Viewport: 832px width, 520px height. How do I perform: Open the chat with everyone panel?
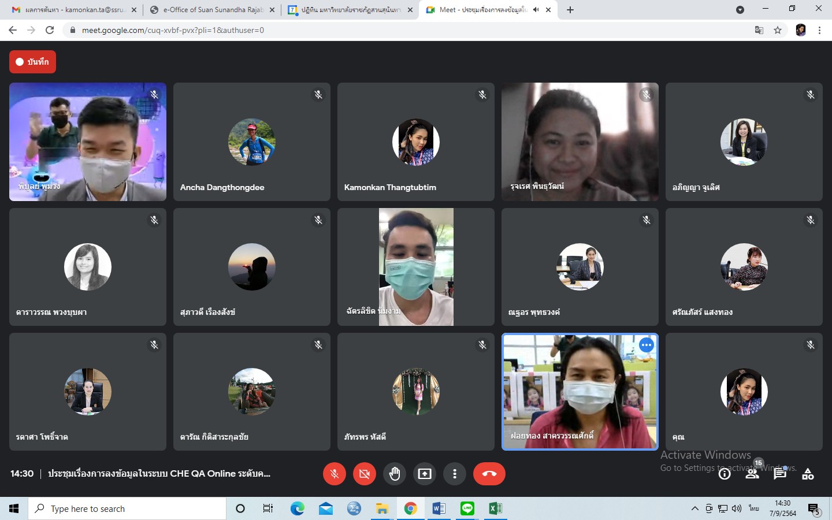coord(780,474)
